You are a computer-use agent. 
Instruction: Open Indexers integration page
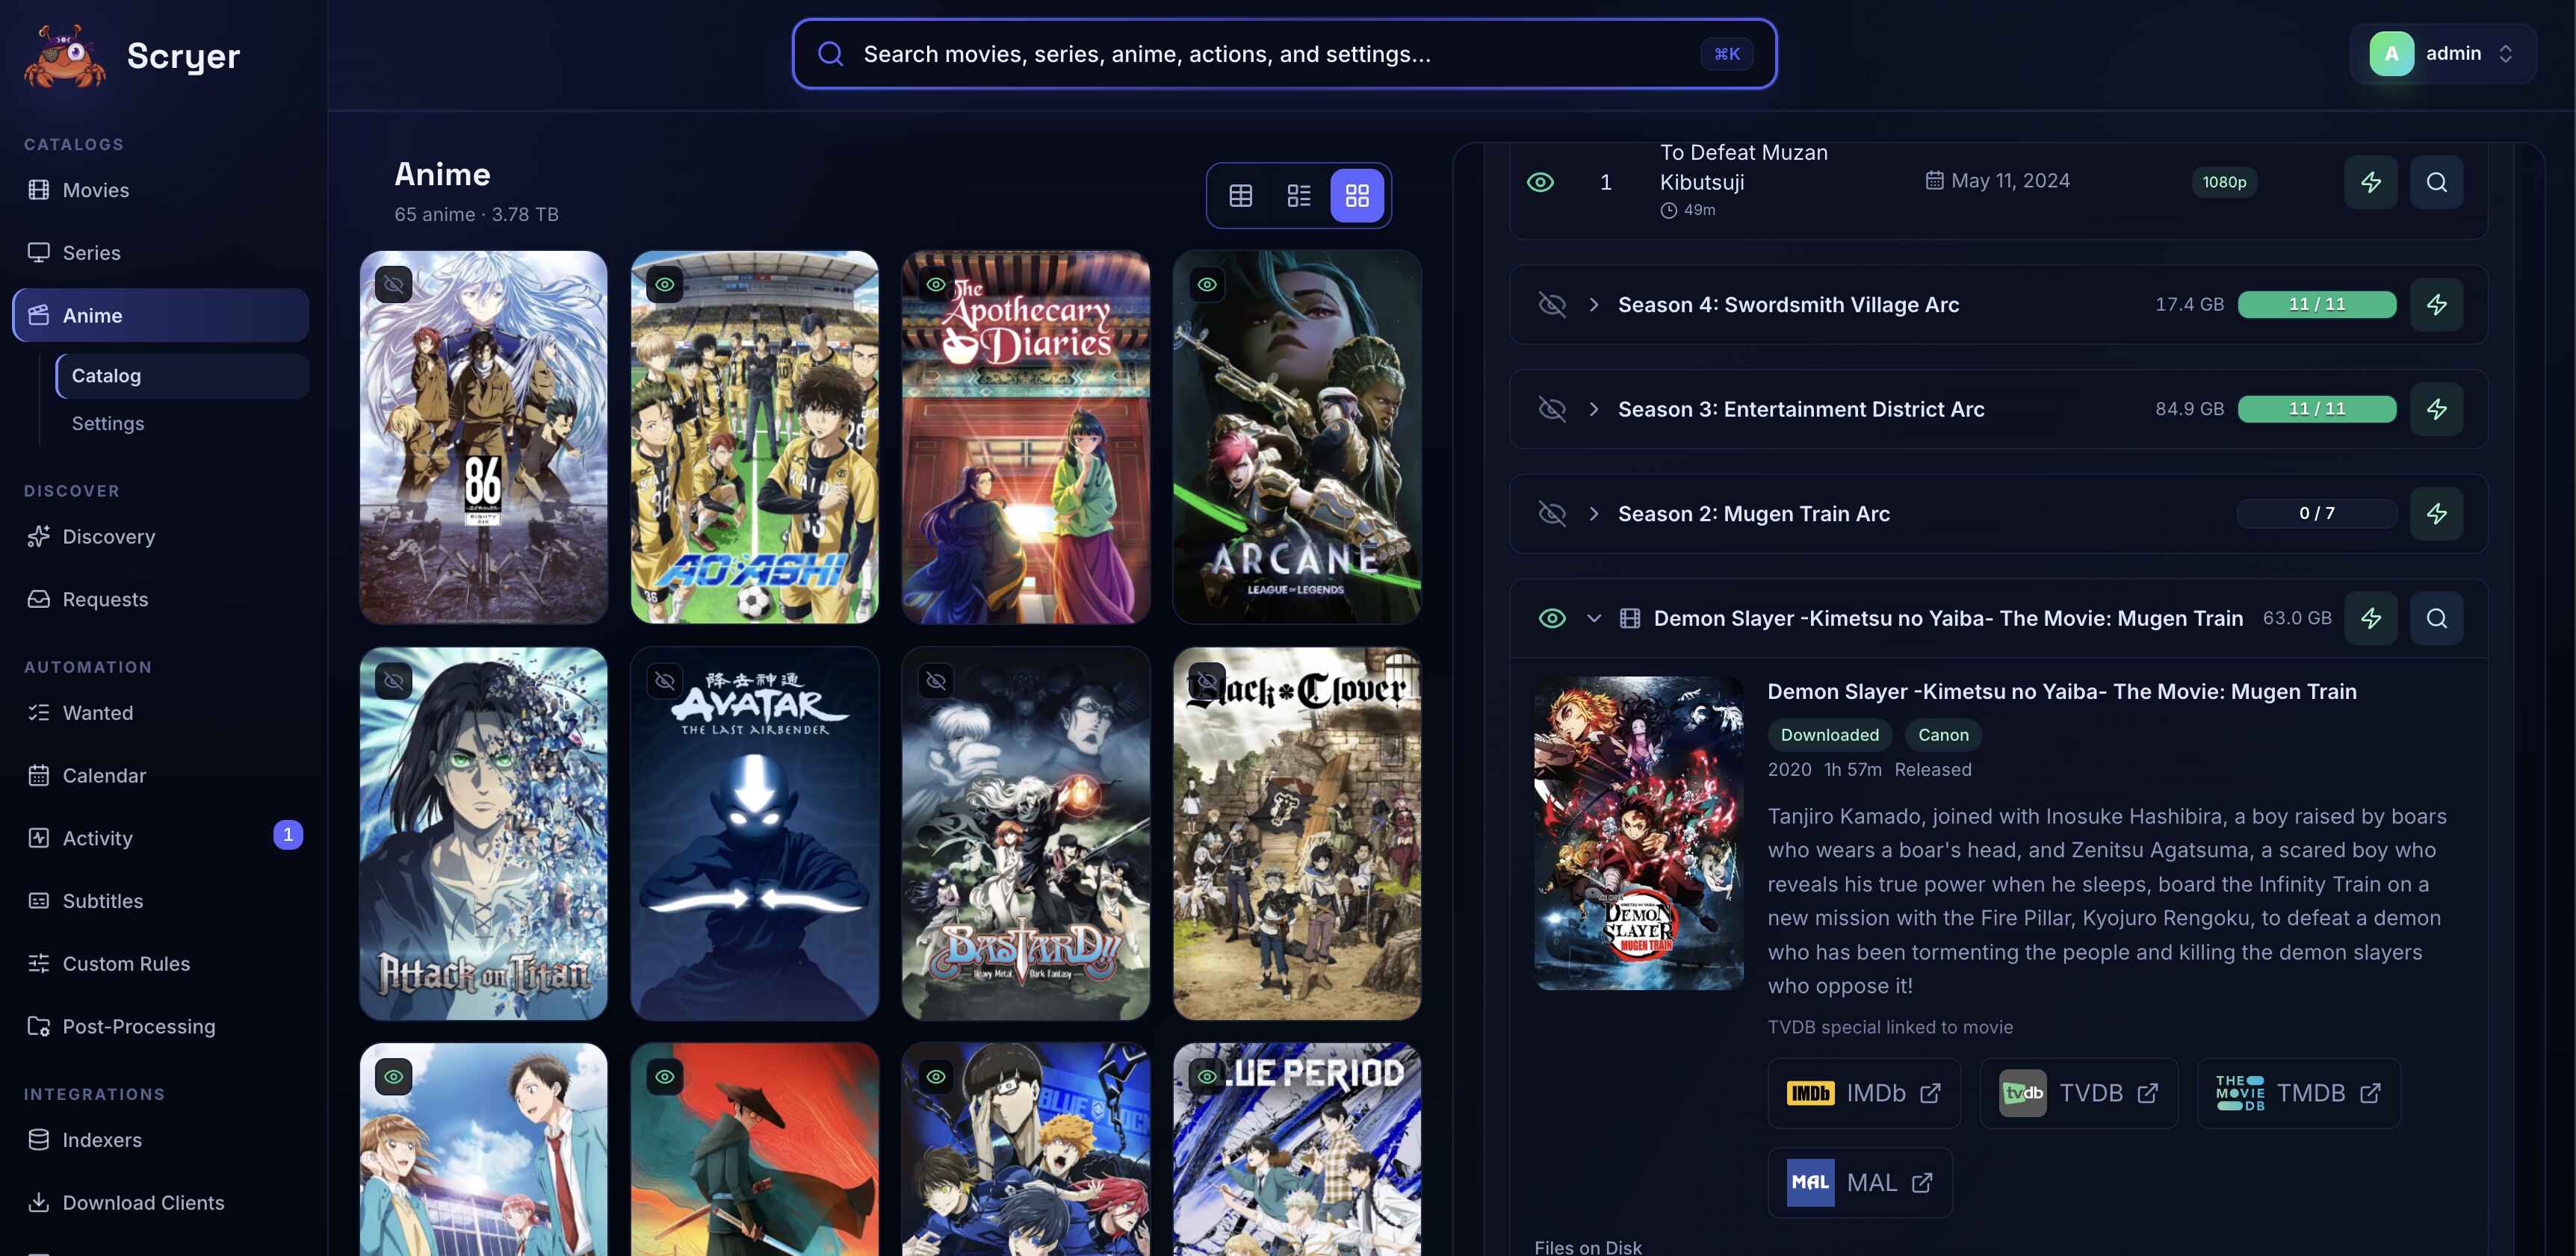tap(160, 1140)
